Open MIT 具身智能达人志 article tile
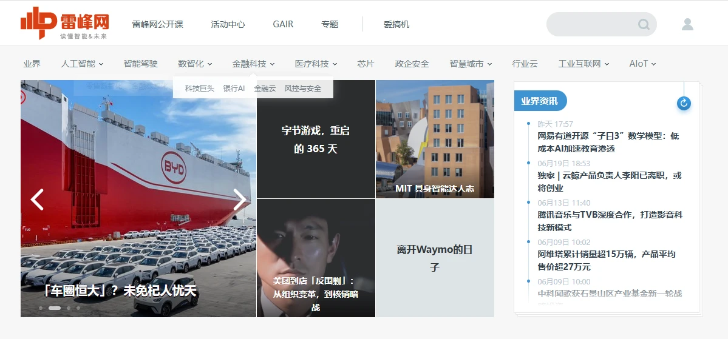Image resolution: width=728 pixels, height=339 pixels. tap(435, 139)
